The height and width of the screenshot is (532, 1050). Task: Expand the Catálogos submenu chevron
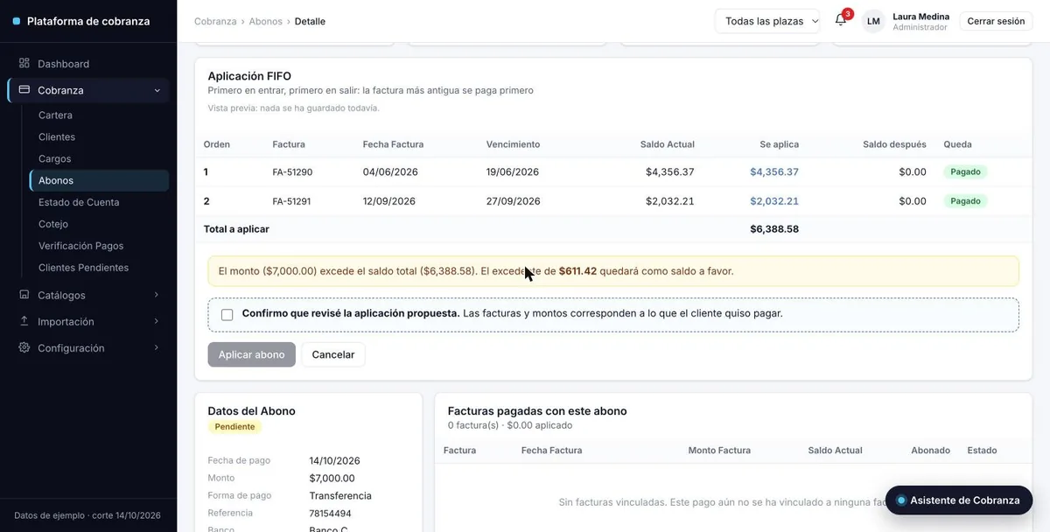pyautogui.click(x=157, y=295)
